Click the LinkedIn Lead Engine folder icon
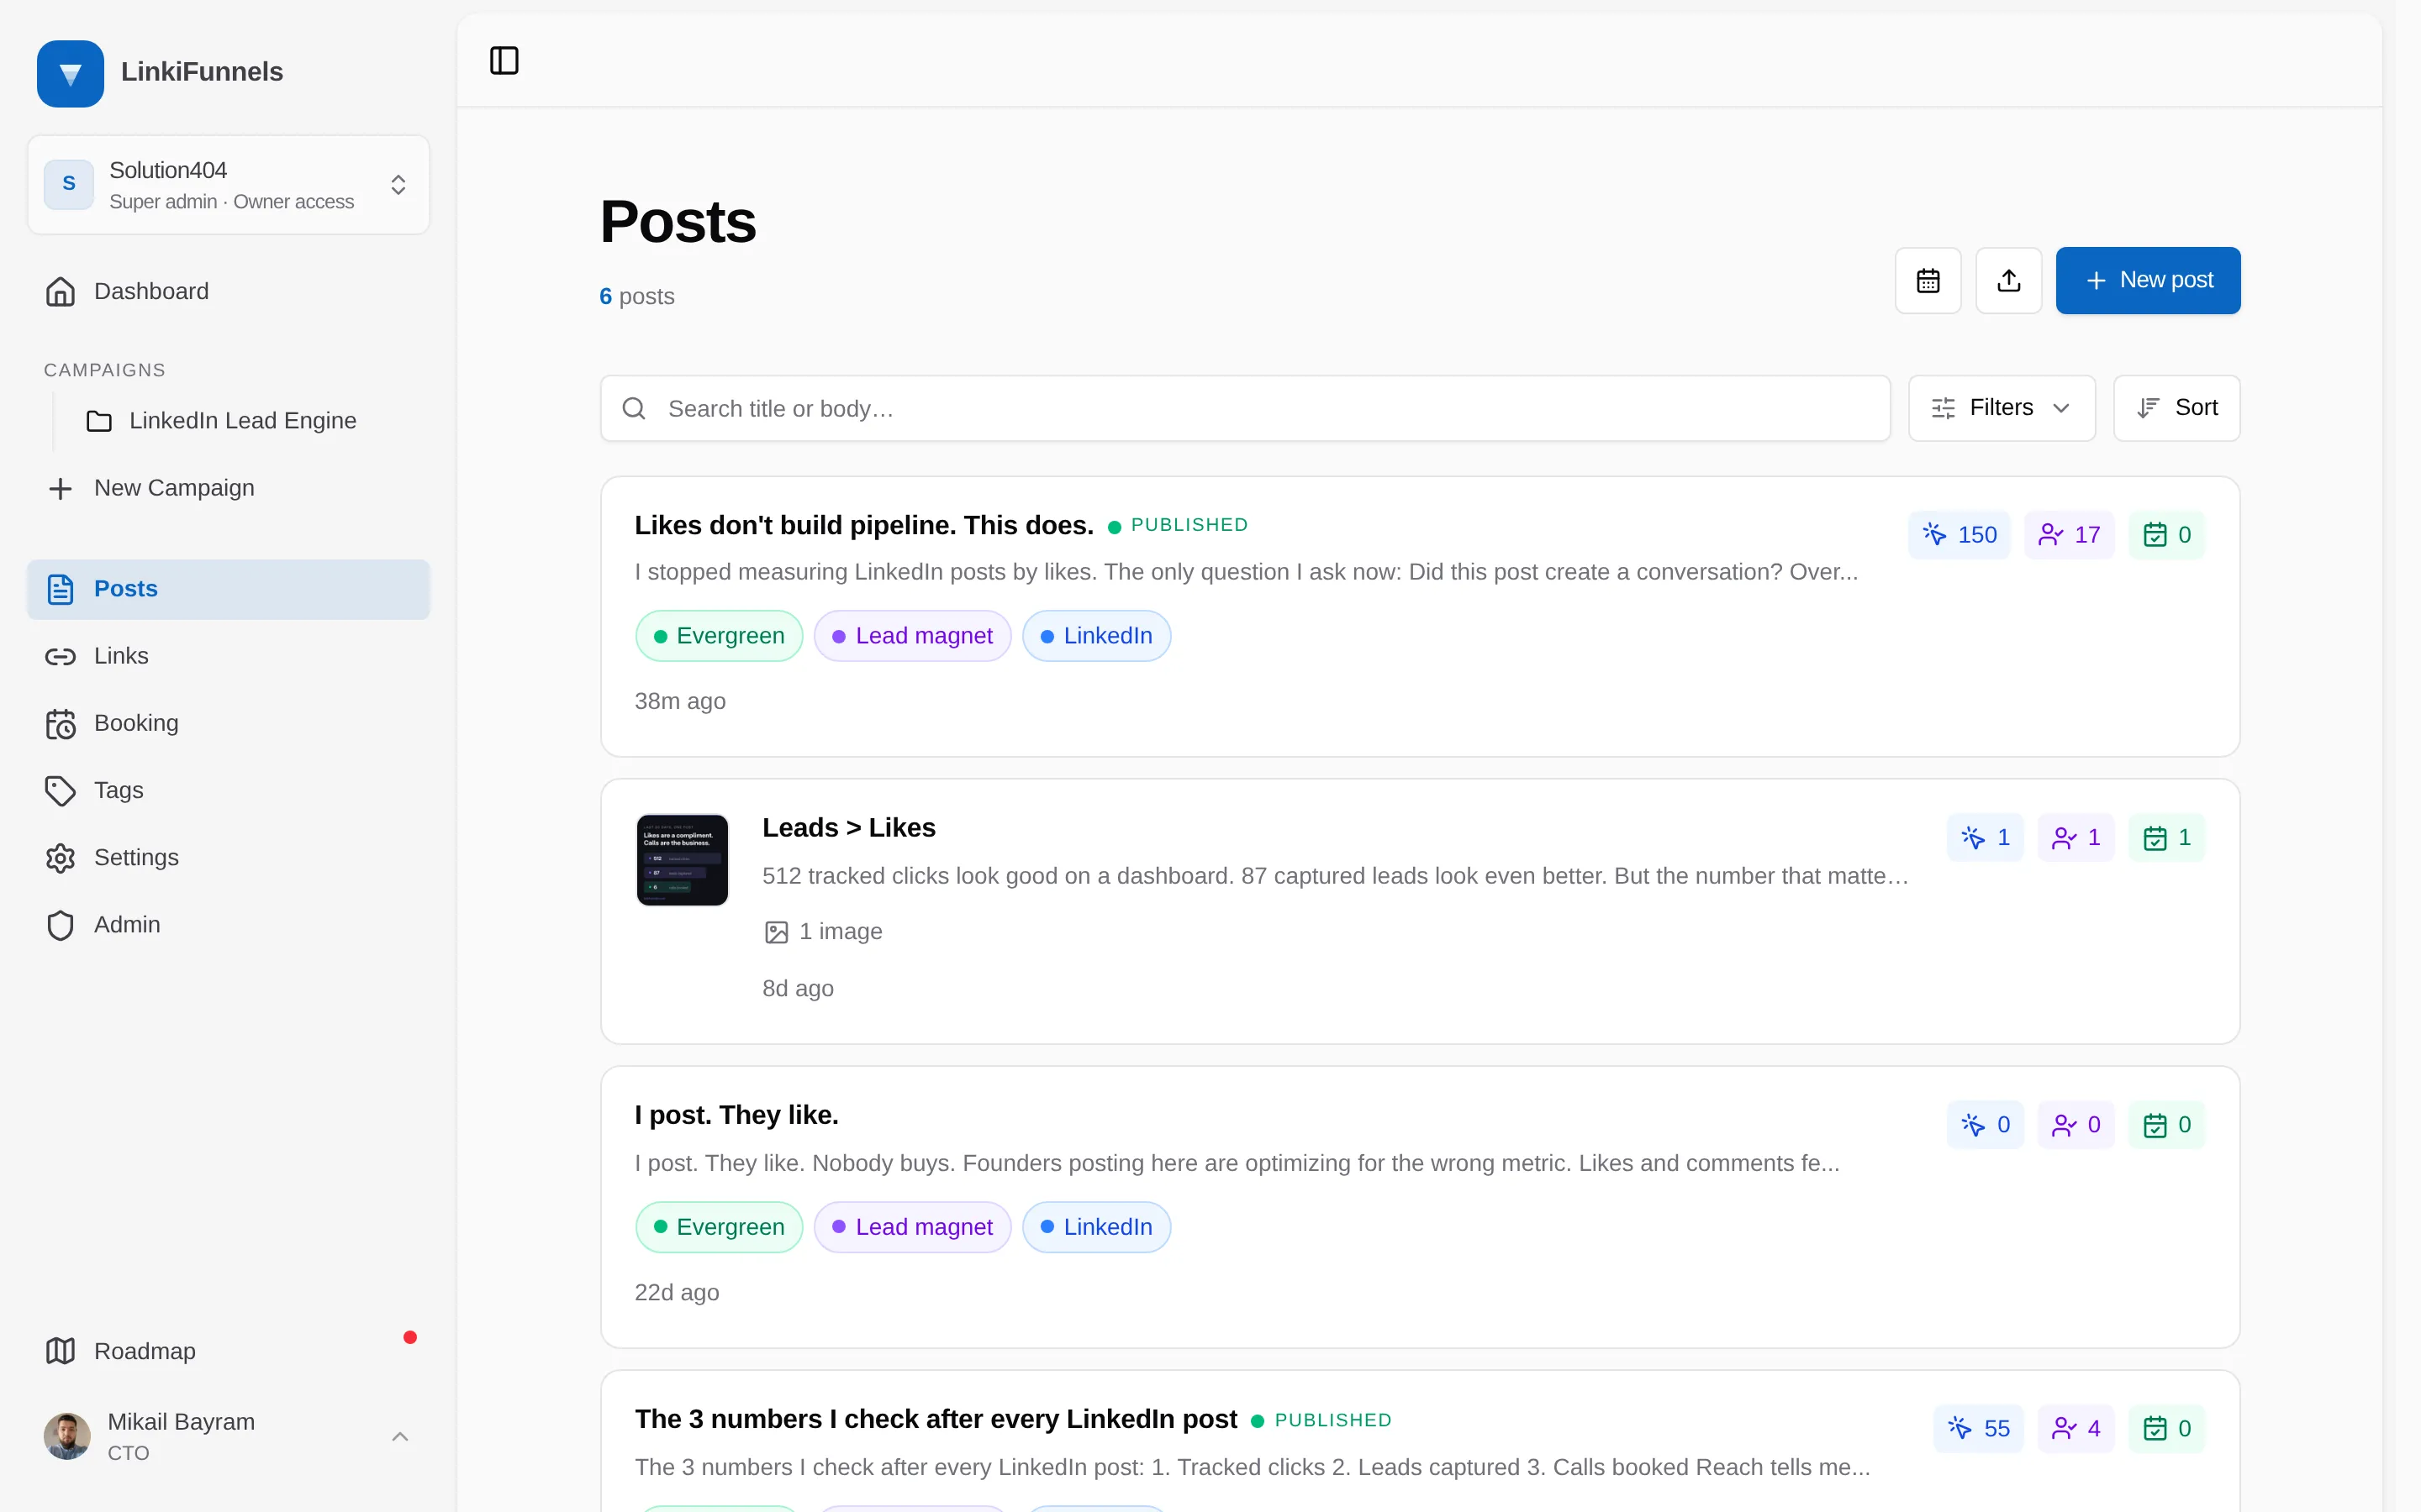 99,421
